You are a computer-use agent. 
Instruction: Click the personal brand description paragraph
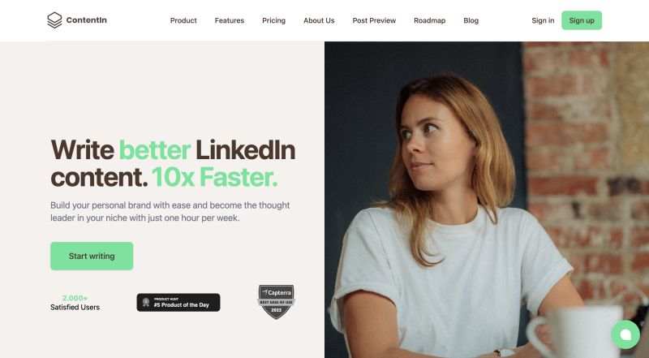[x=170, y=211]
